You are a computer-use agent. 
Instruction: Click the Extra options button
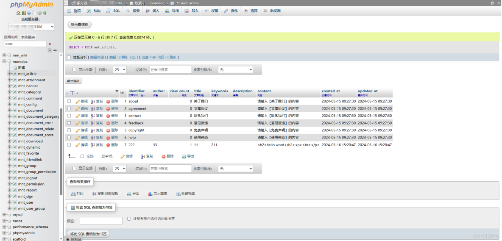click(73, 81)
